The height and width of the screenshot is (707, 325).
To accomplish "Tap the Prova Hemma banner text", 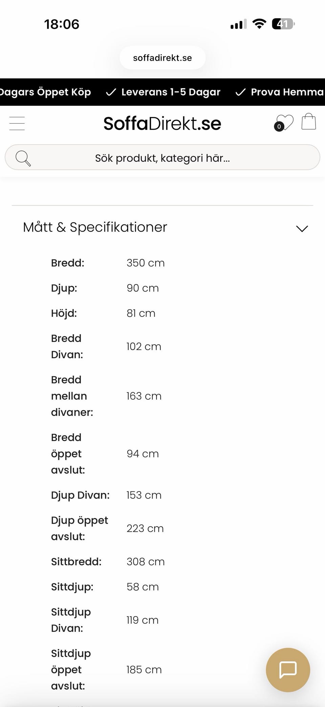I will click(x=286, y=92).
